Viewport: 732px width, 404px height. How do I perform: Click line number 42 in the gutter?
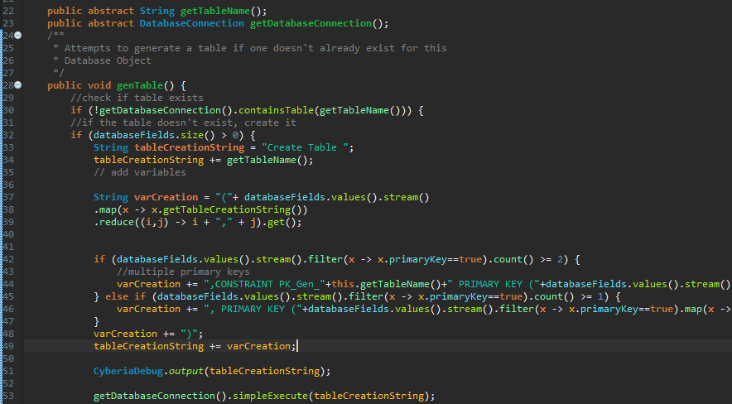pyautogui.click(x=8, y=259)
